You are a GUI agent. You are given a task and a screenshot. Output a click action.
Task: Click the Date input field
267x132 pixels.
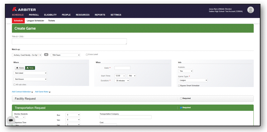coord(122,68)
